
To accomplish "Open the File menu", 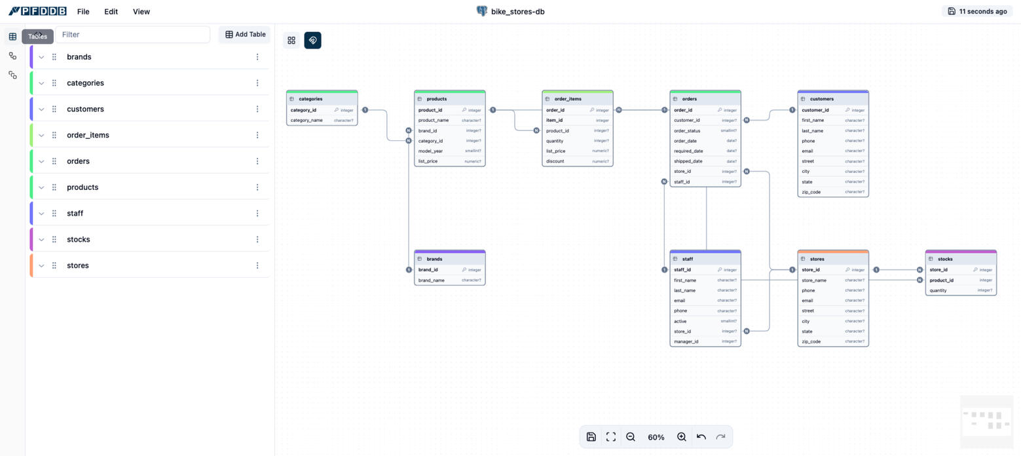I will click(83, 12).
